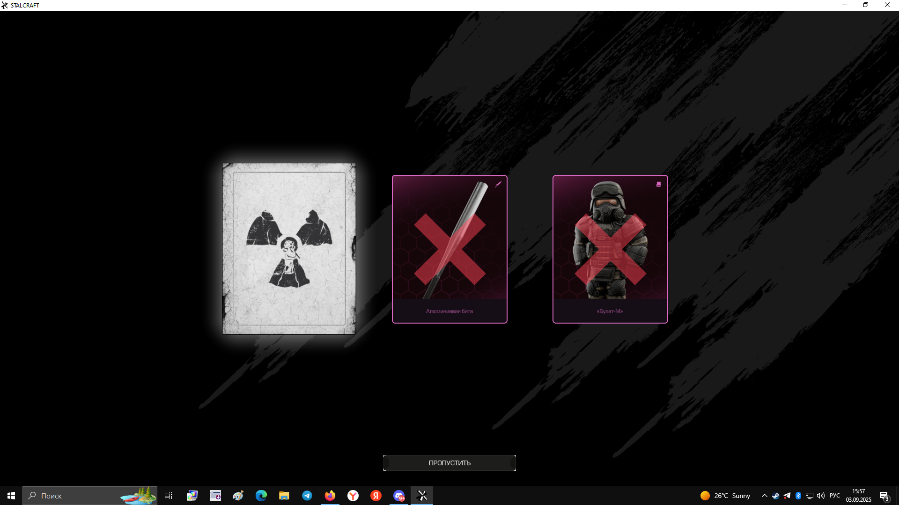
Task: Click the armor type icon on Булат-М card
Action: tap(659, 184)
